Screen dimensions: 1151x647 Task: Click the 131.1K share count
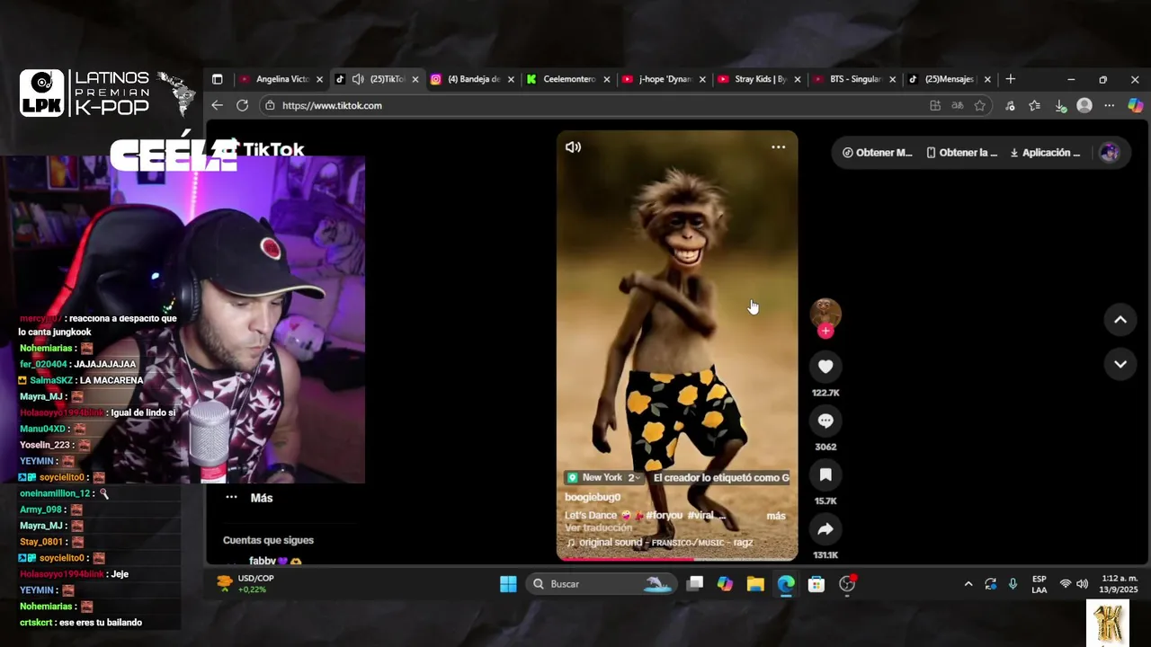pyautogui.click(x=825, y=555)
